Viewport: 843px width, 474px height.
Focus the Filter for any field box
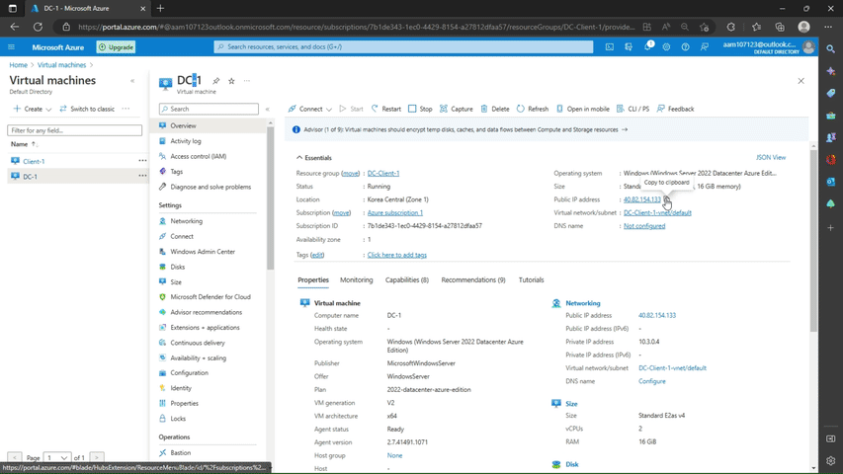click(x=75, y=130)
